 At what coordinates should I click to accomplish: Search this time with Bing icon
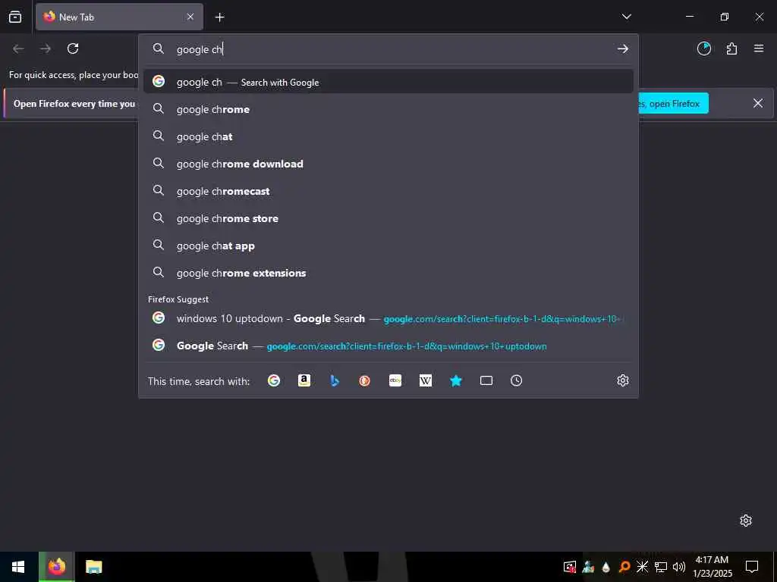point(335,380)
